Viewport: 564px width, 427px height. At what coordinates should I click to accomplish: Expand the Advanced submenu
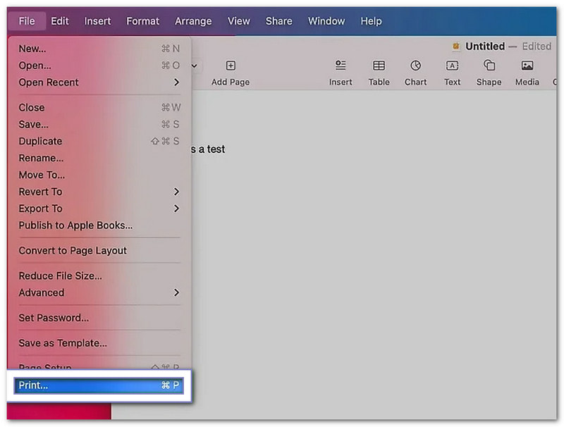pos(99,292)
